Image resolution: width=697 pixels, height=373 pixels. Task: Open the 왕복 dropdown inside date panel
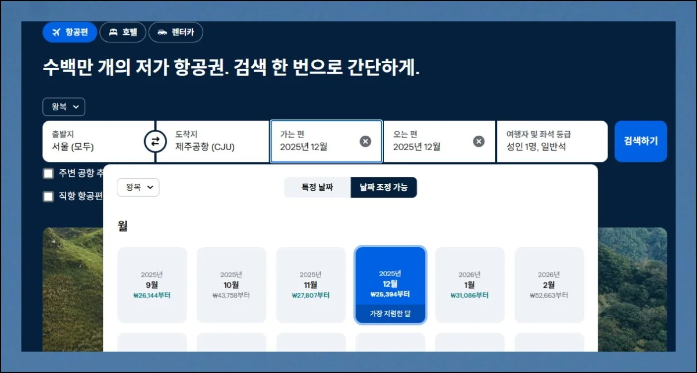pos(138,187)
